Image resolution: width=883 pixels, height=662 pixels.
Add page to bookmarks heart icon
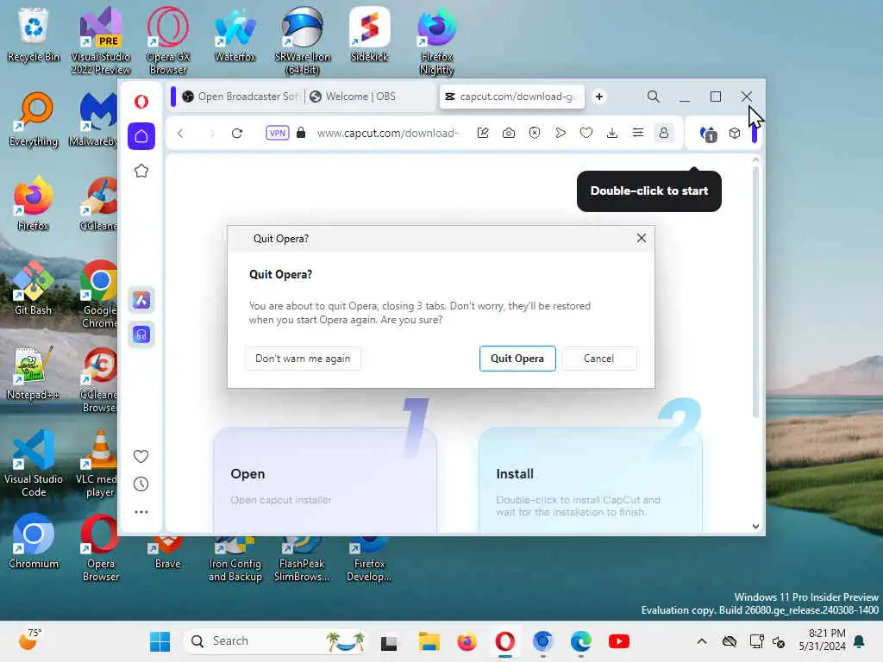(x=586, y=134)
